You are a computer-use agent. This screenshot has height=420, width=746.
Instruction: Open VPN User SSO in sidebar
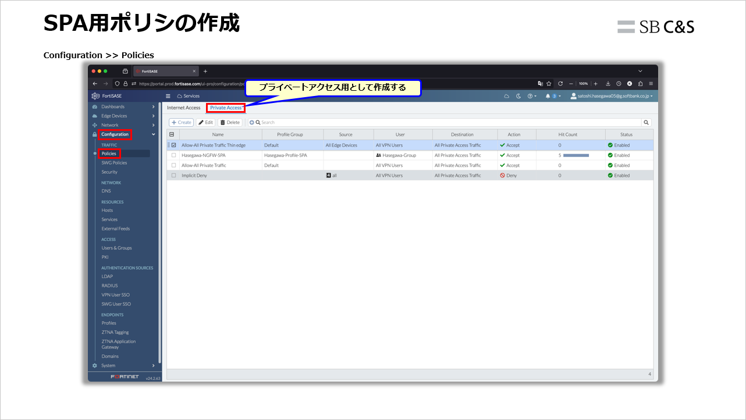(116, 295)
